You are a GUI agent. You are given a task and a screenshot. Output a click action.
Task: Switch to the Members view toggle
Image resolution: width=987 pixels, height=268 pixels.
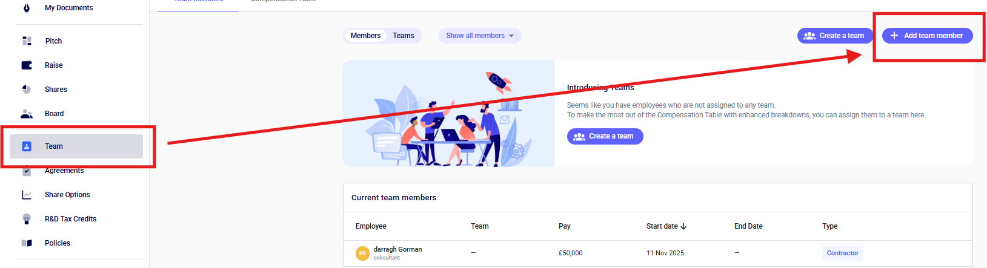click(365, 36)
